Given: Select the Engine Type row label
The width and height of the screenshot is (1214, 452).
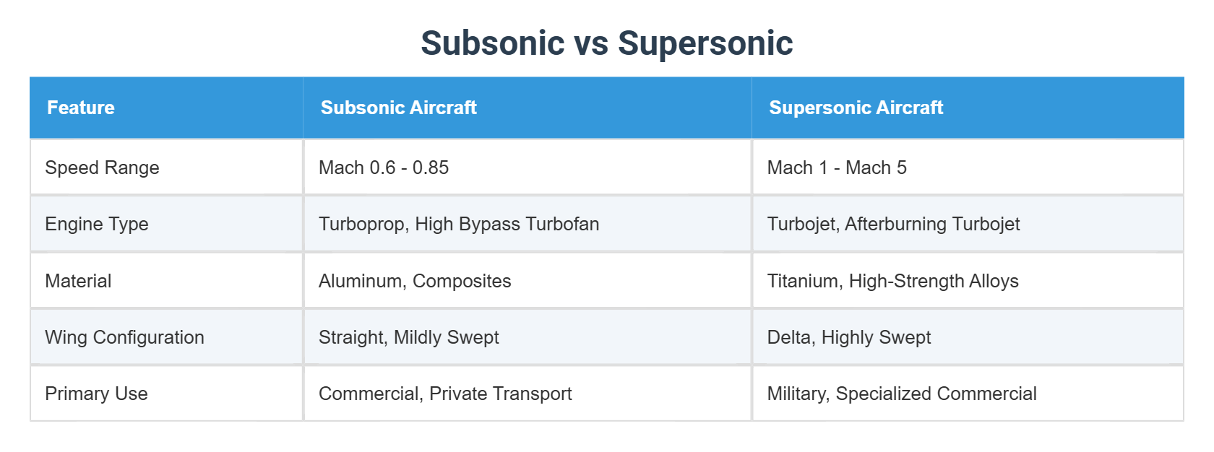Looking at the screenshot, I should tap(97, 224).
